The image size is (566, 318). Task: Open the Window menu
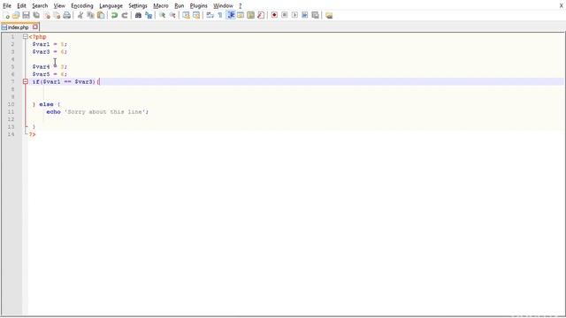(223, 6)
